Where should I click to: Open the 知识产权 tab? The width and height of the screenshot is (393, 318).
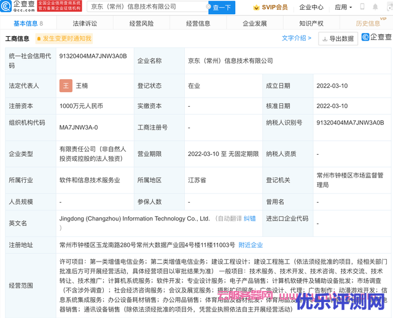click(x=311, y=23)
